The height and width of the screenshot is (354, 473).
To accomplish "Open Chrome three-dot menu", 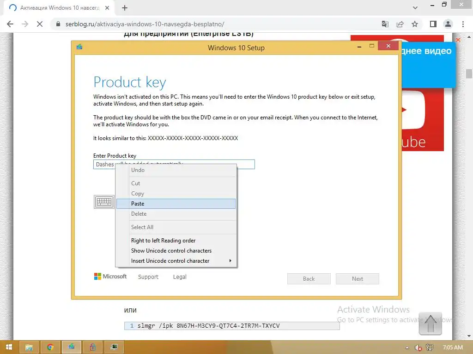I will [463, 24].
